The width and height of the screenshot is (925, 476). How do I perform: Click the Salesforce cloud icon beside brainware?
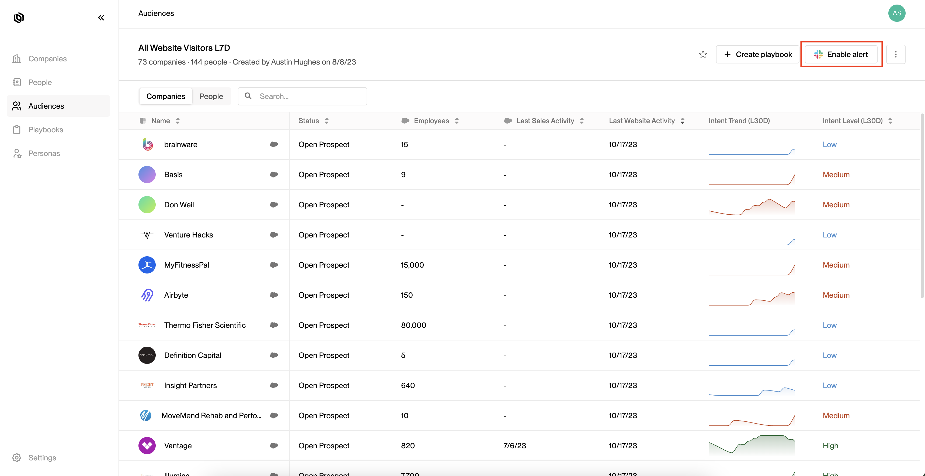274,144
